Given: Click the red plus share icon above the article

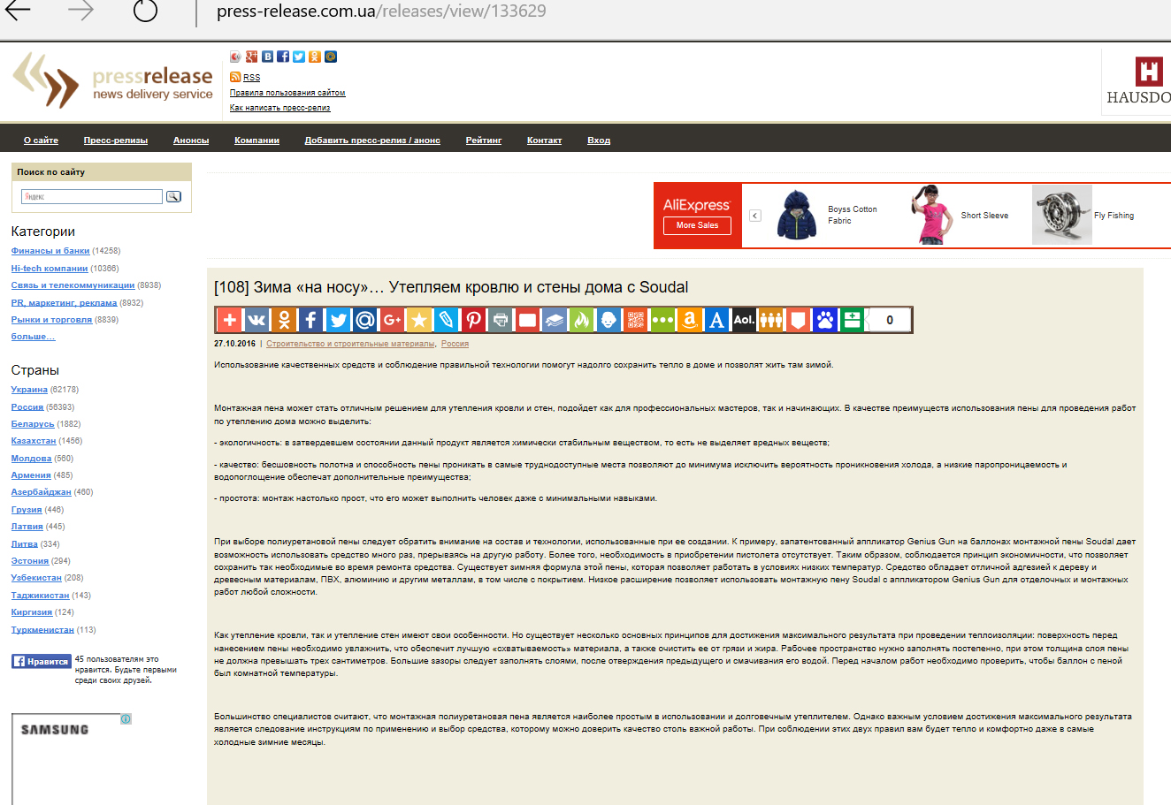Looking at the screenshot, I should coord(229,320).
